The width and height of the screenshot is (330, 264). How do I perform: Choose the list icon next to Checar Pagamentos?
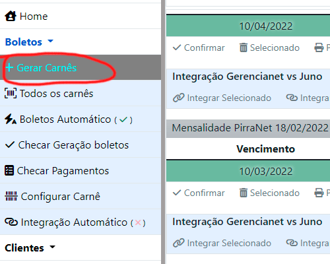9,171
